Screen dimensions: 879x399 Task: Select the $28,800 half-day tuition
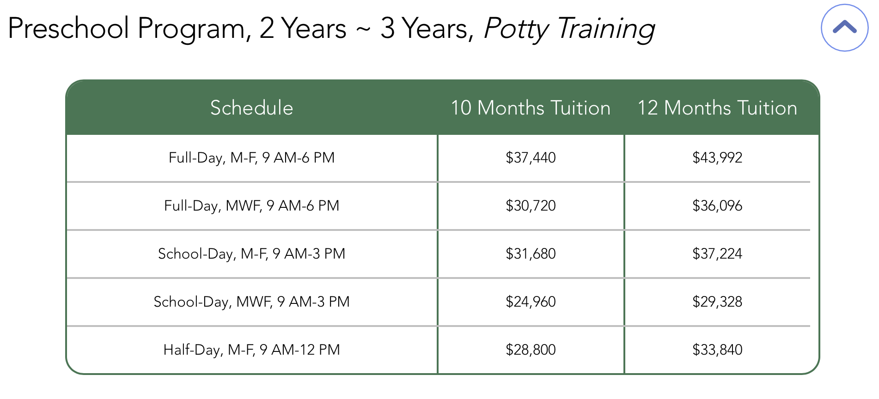tap(531, 350)
